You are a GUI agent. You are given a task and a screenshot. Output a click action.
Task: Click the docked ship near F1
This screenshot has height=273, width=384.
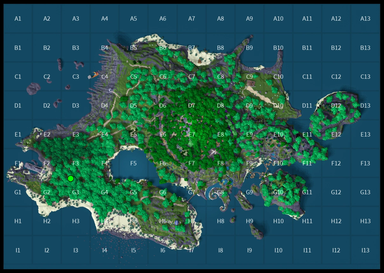click(36, 167)
